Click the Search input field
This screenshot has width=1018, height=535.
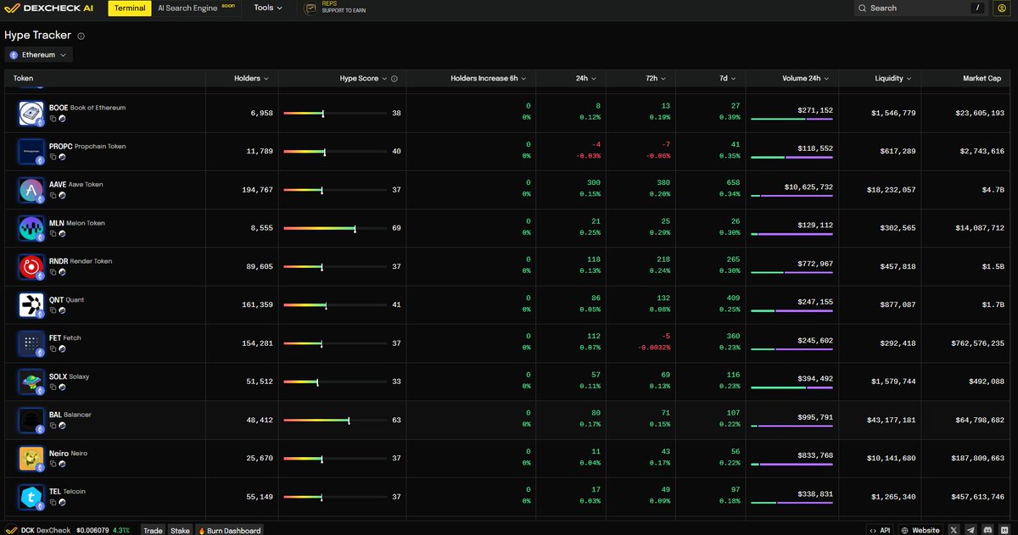point(921,8)
